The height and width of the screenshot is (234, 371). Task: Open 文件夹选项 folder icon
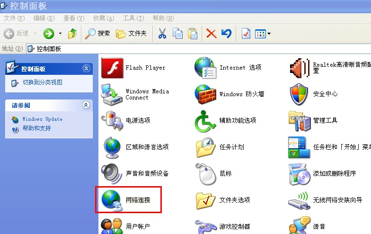point(205,201)
